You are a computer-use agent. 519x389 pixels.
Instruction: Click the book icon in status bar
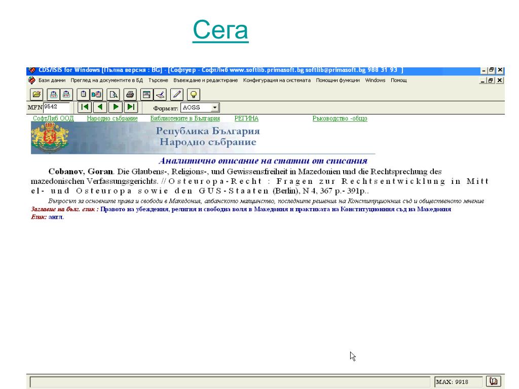pyautogui.click(x=493, y=381)
